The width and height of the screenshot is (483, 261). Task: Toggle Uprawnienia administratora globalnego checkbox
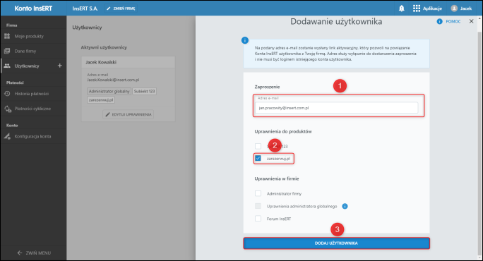(x=258, y=206)
